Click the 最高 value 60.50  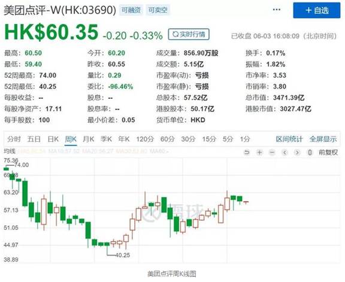coord(33,53)
